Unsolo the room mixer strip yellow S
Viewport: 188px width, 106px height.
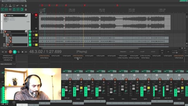coord(182,88)
